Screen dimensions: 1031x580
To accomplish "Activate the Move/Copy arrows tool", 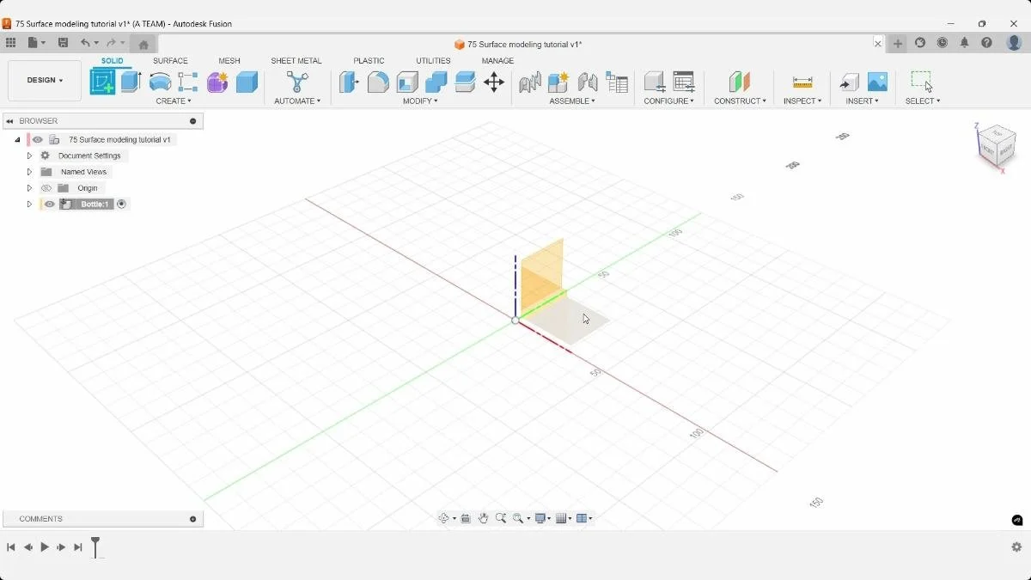I will [x=494, y=82].
